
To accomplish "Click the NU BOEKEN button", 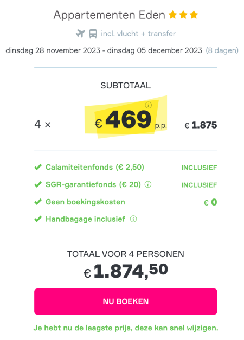I will pyautogui.click(x=126, y=301).
